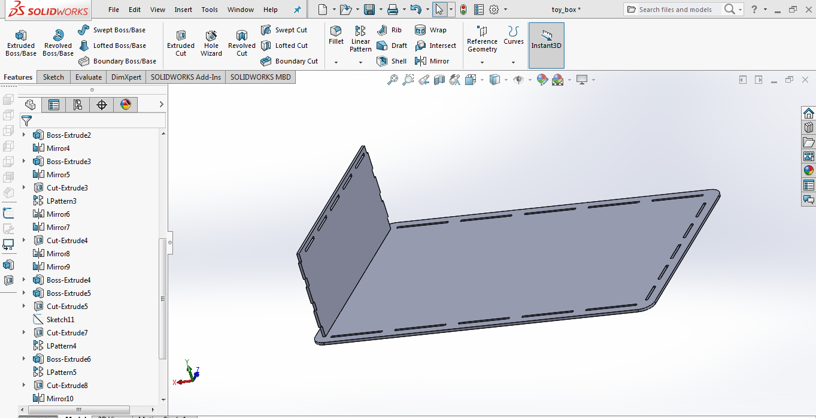
Task: Select the Extruded Cut tool
Action: pyautogui.click(x=181, y=43)
